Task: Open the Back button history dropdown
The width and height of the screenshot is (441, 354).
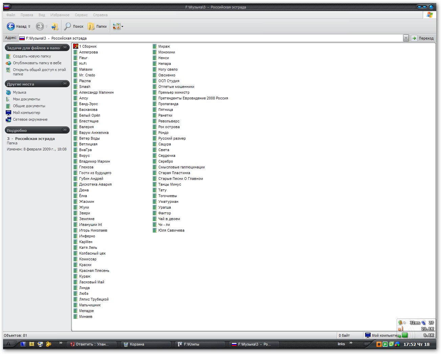Action: point(29,26)
